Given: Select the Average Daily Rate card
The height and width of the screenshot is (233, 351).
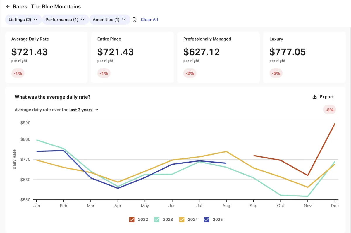Looking at the screenshot, I should (46, 57).
